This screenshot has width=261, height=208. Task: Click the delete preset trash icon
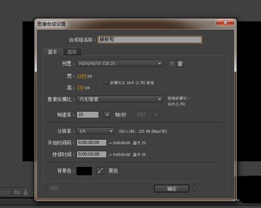tap(180, 63)
